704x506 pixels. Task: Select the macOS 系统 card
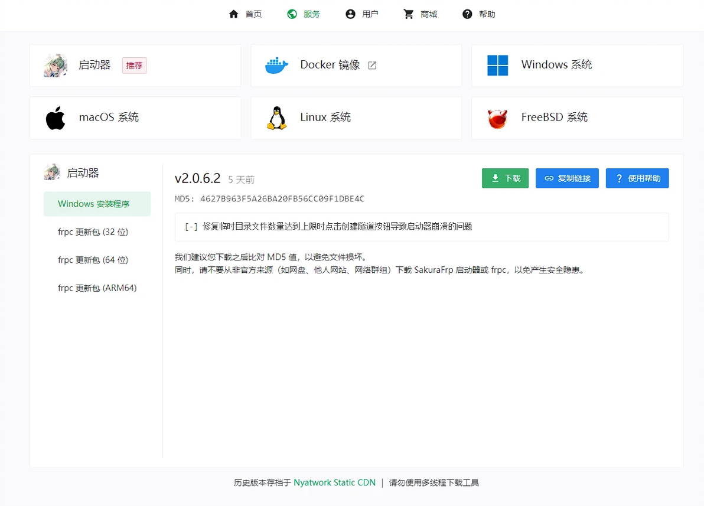pyautogui.click(x=135, y=118)
